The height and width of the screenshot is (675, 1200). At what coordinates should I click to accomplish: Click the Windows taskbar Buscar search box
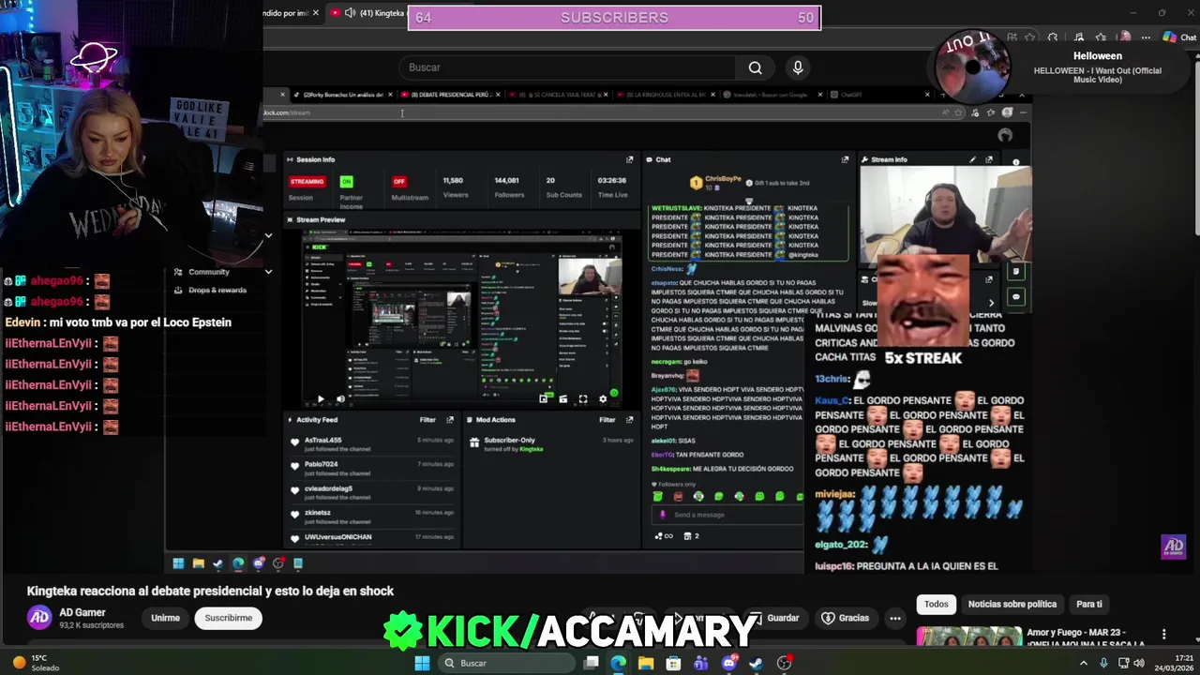[504, 663]
